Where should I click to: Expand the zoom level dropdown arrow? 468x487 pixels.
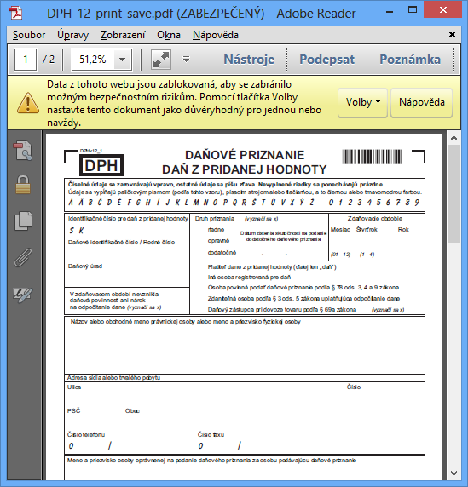[123, 60]
